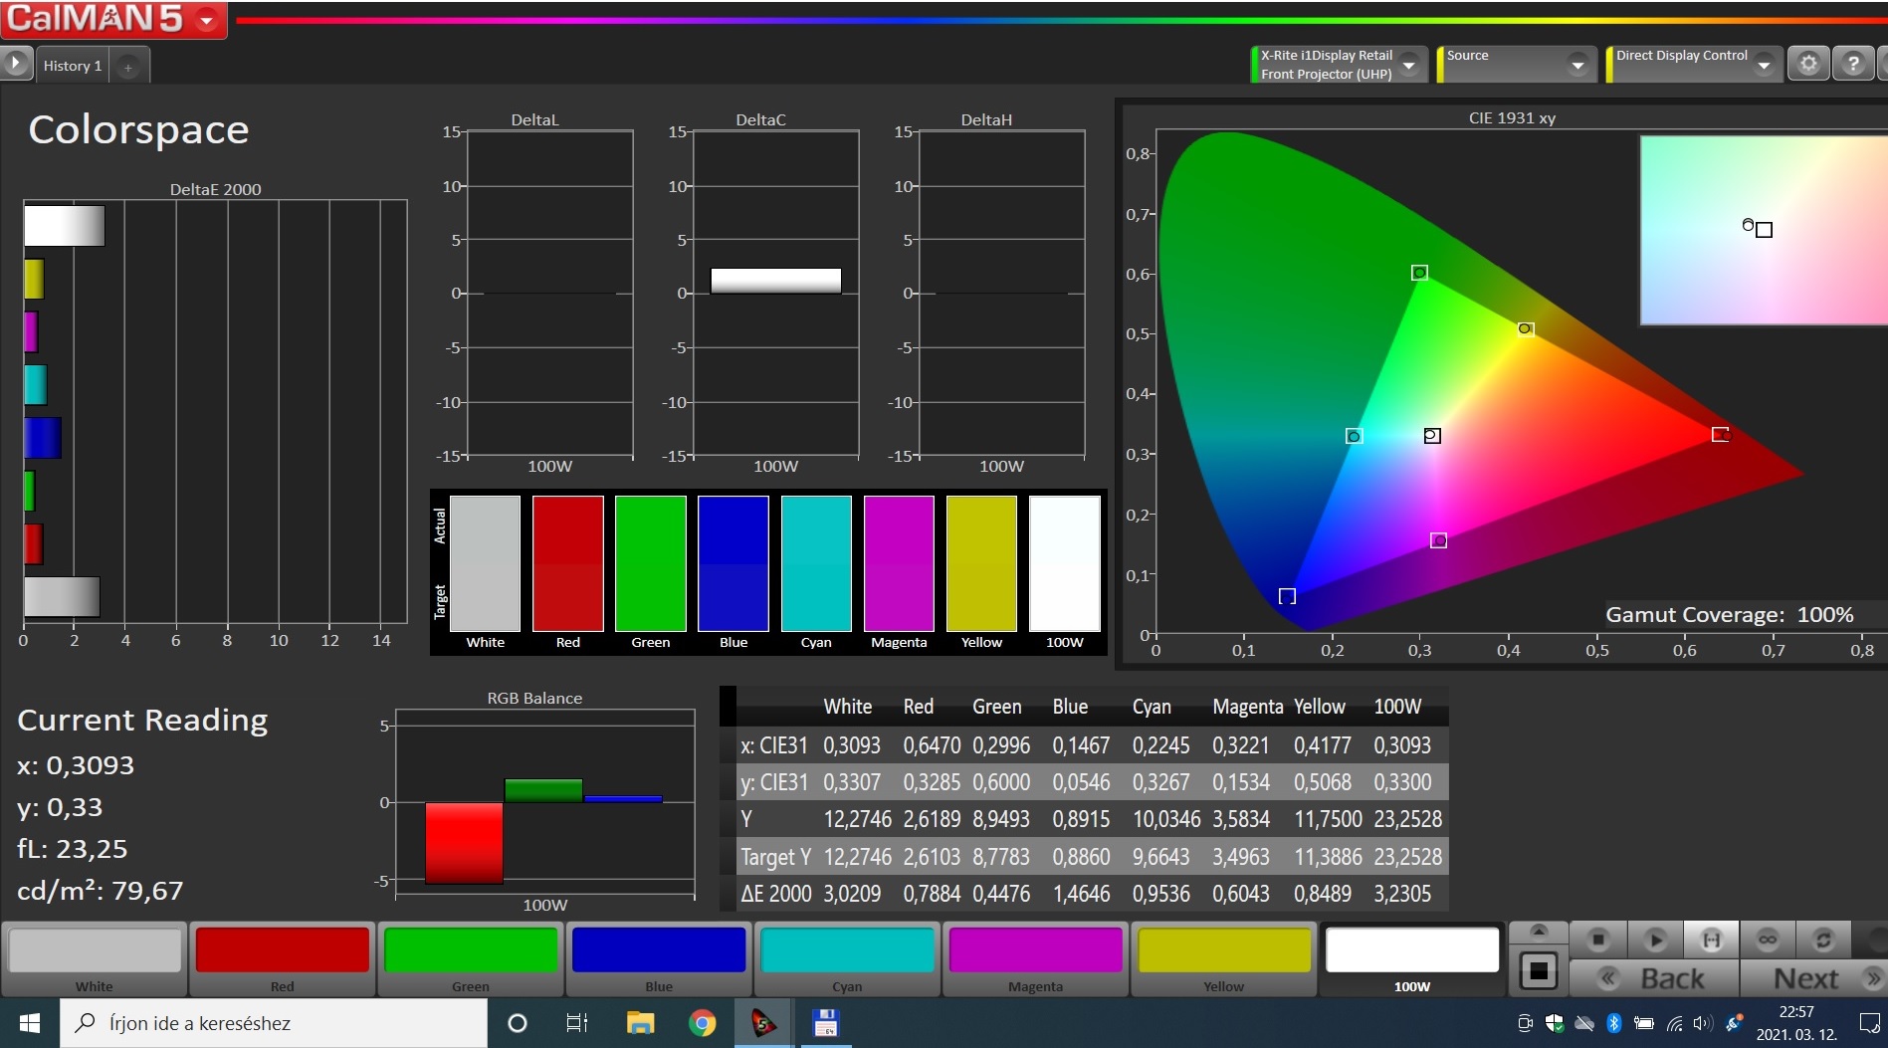Expand the left workflow panel arrow

click(16, 64)
